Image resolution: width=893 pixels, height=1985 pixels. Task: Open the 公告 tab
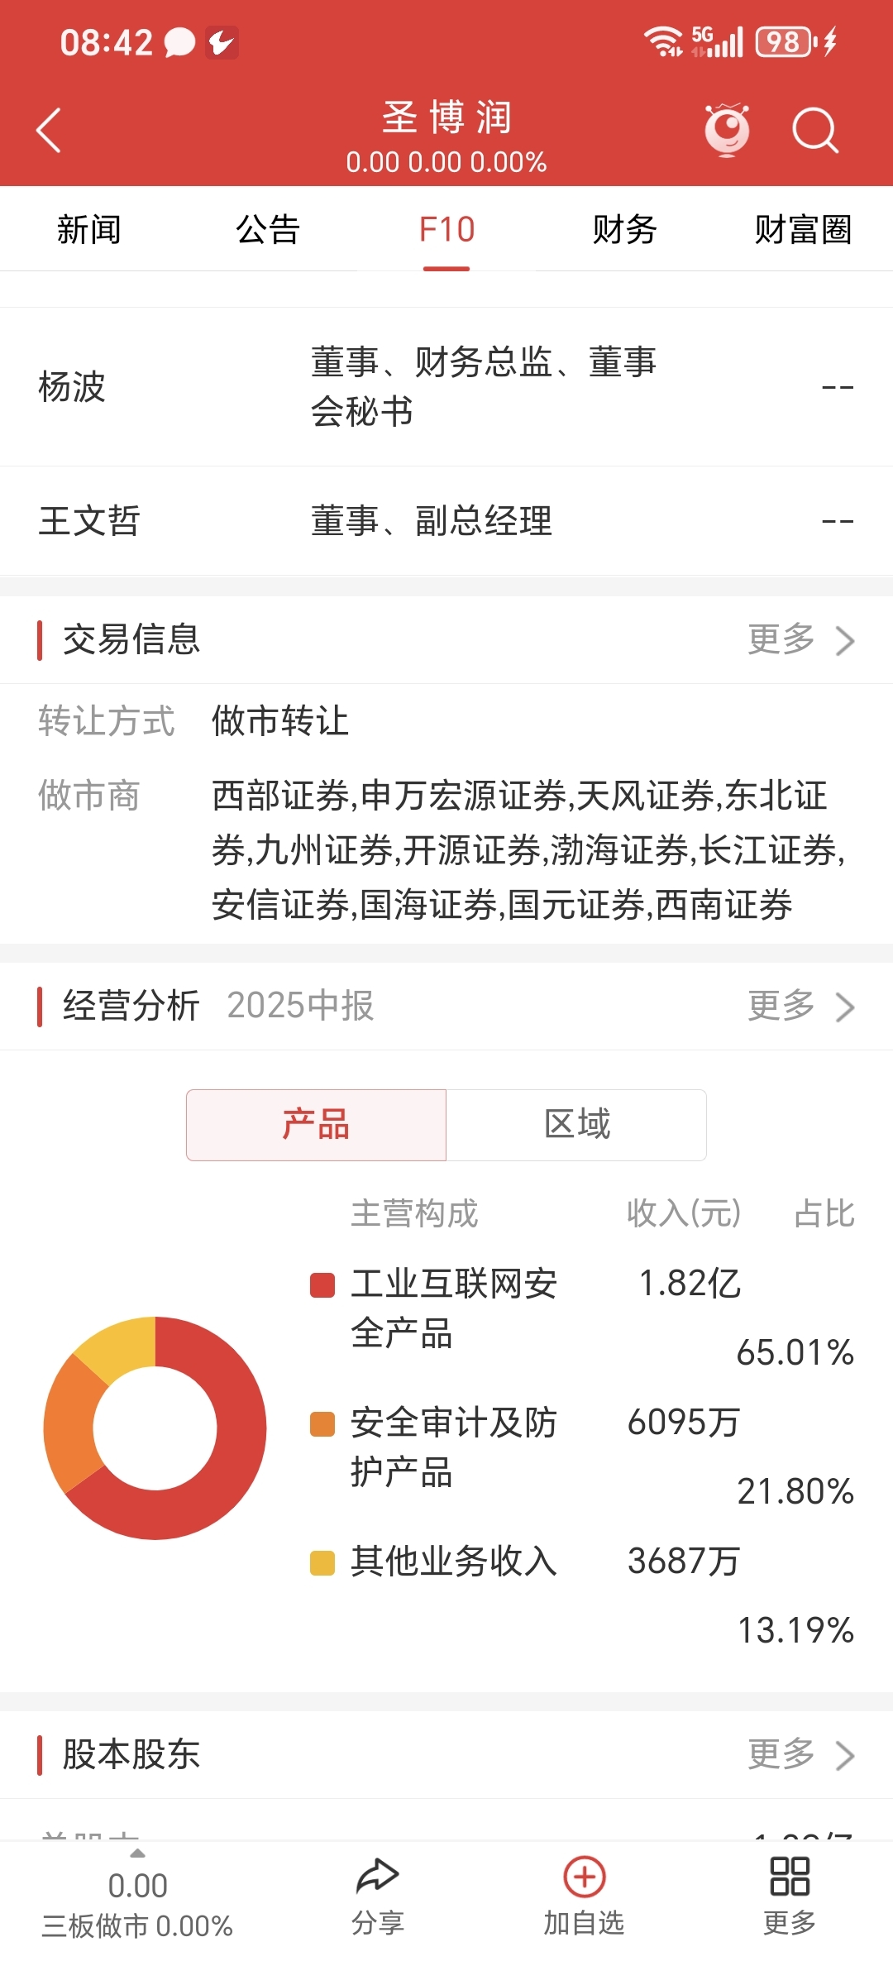click(x=267, y=229)
